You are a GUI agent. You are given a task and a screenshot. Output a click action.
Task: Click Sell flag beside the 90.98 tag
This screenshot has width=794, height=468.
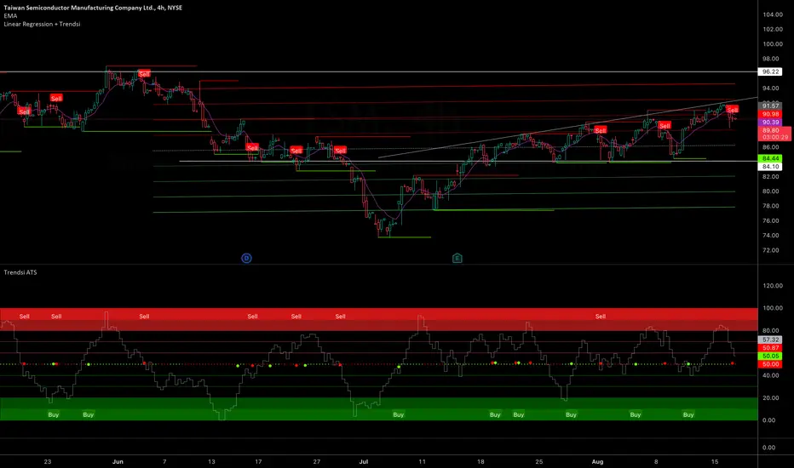point(732,109)
